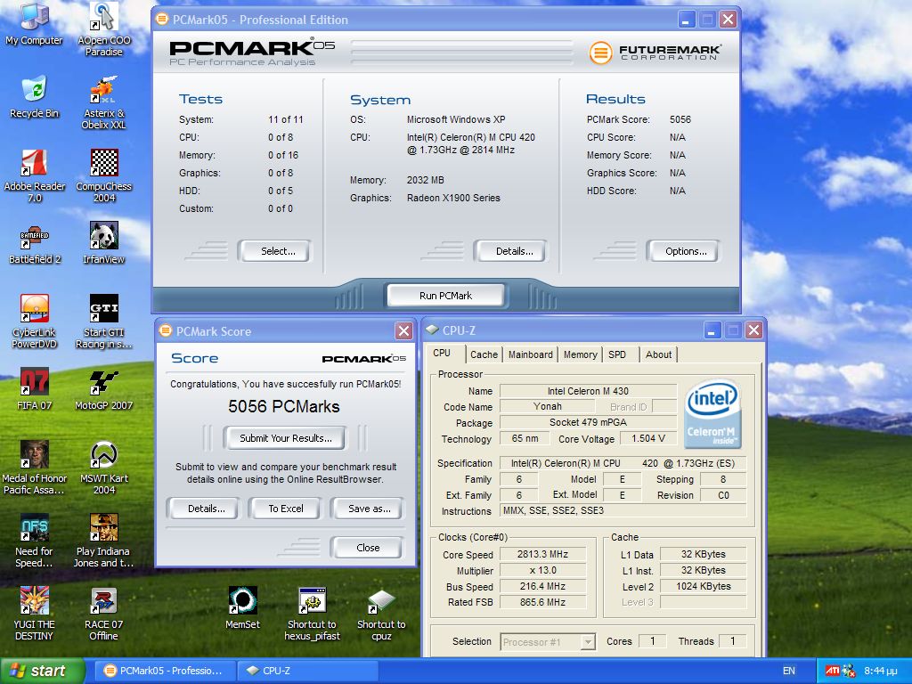Start GTI Racing shortcut icon
This screenshot has height=684, width=912.
pyautogui.click(x=103, y=321)
